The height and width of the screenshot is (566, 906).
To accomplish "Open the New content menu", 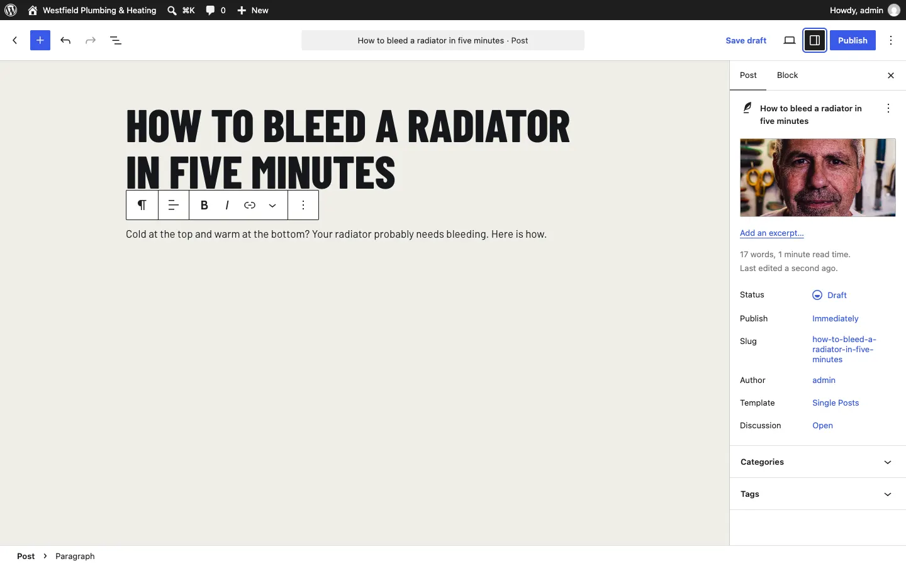I will tap(253, 10).
